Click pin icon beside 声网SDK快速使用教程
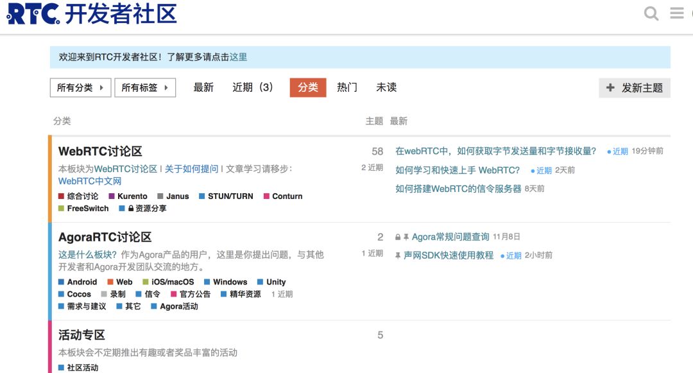 coord(398,256)
